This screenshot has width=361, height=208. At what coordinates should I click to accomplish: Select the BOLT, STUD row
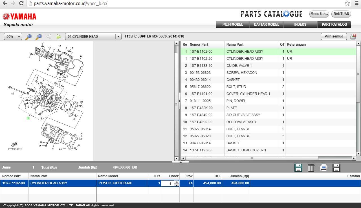coord(268,87)
